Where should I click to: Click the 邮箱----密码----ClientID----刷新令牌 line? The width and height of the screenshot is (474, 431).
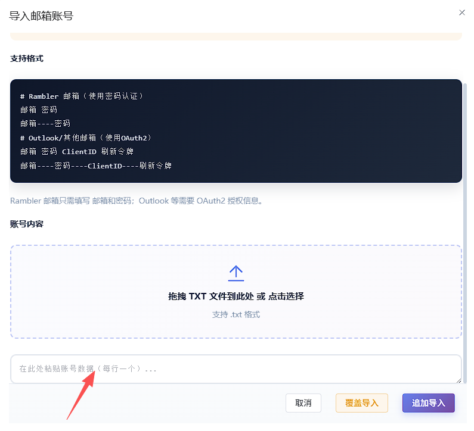96,165
